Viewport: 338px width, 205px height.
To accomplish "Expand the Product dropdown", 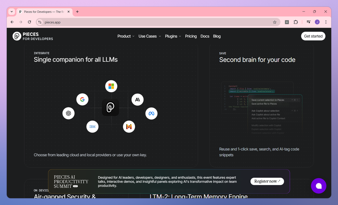I will point(126,36).
